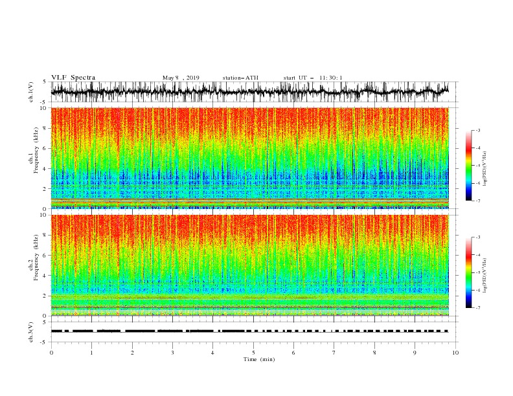
Task: Click the ch.3 voltage dashed trace
Action: coord(249,331)
